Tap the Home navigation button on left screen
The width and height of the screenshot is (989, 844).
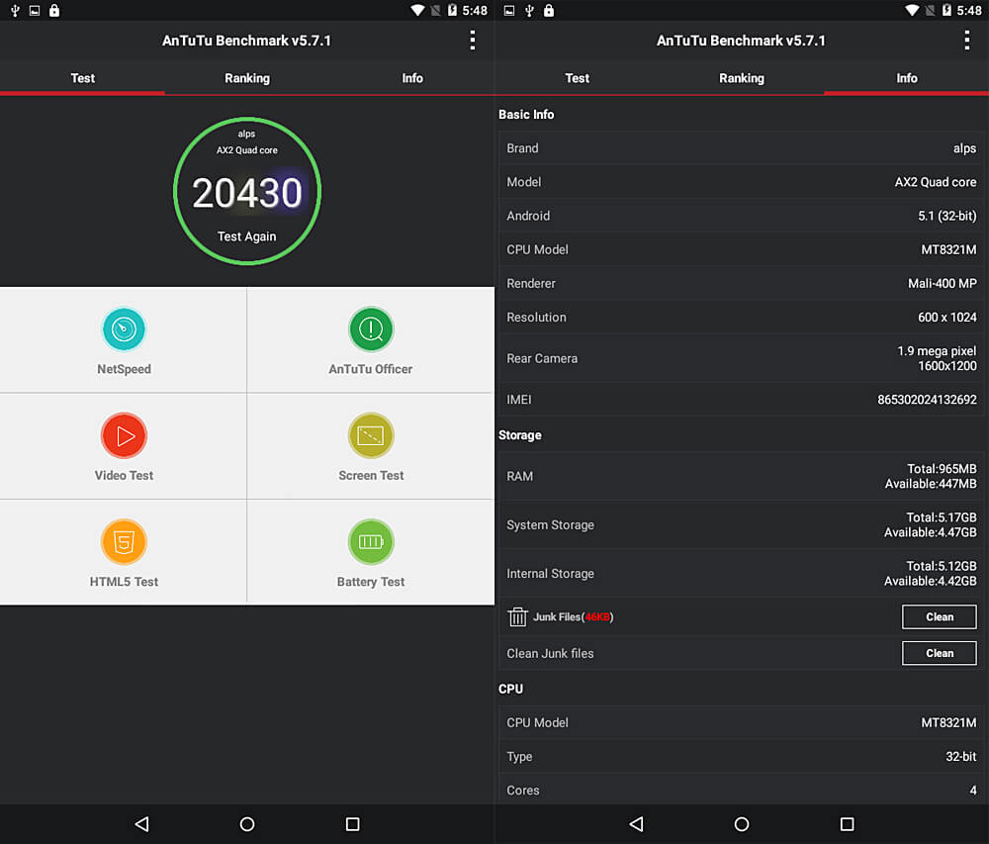tap(247, 824)
